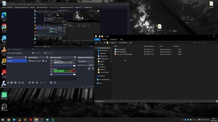Unmute desktop audio in mixer
This screenshot has height=122, width=218.
point(51,66)
